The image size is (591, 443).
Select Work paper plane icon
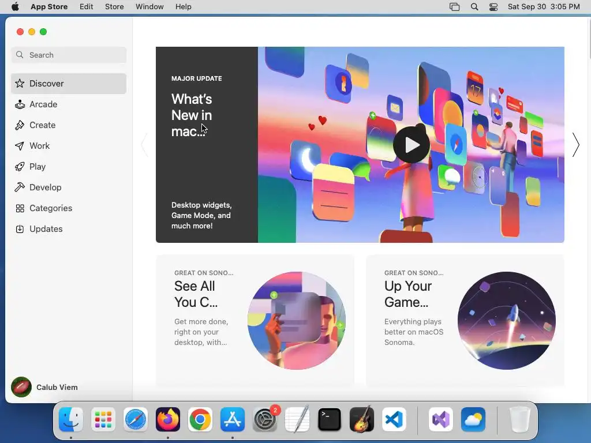click(x=20, y=146)
